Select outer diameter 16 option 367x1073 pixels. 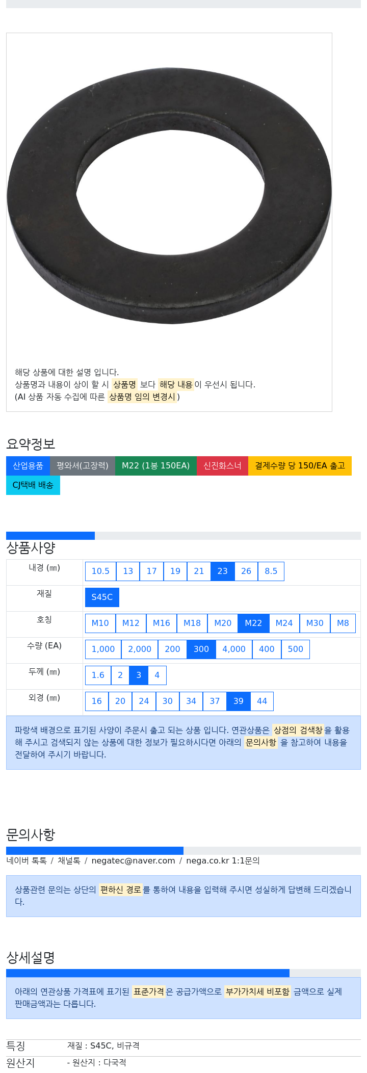coord(97,701)
